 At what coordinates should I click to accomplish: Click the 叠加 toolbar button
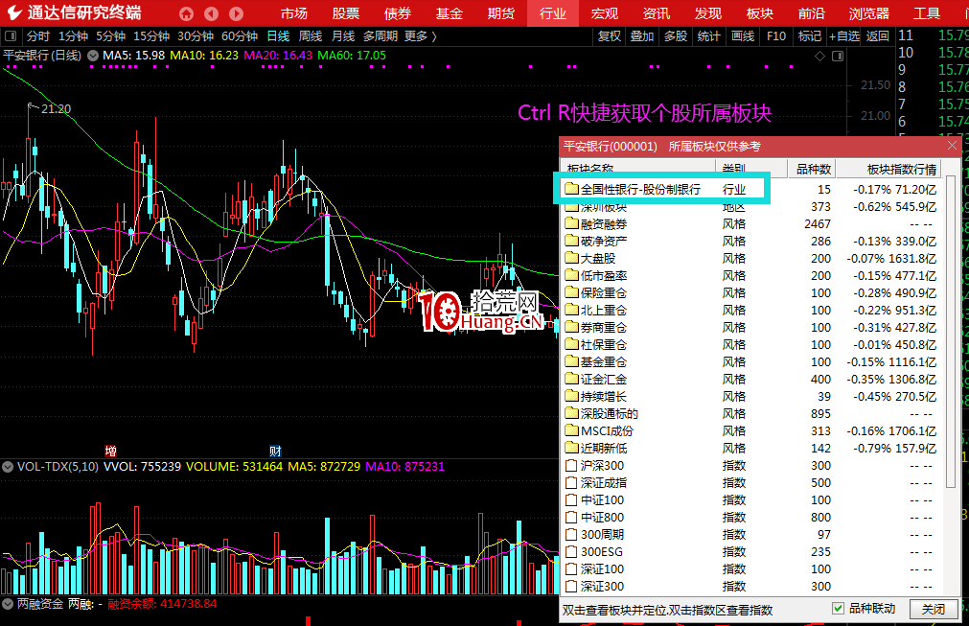(x=642, y=36)
